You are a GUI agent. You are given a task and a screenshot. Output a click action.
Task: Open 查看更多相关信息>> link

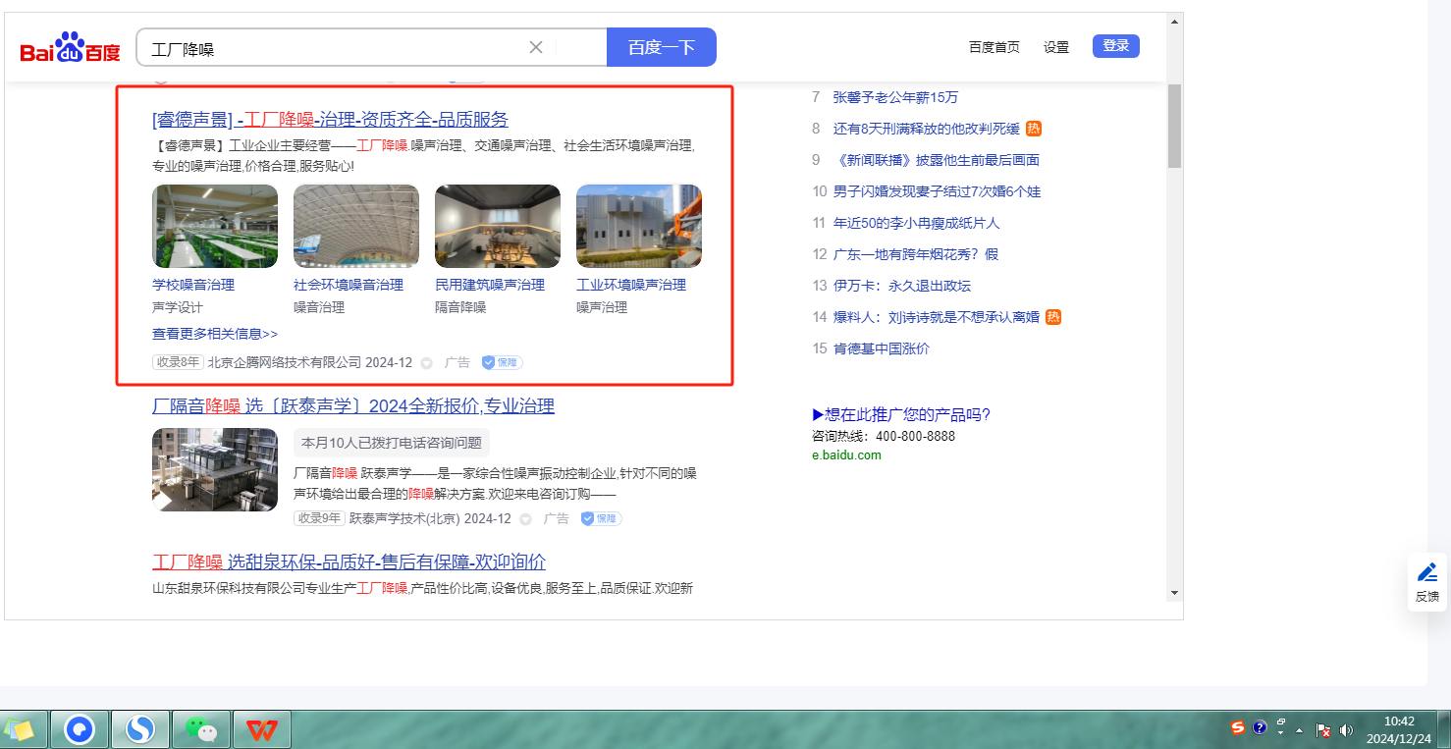pyautogui.click(x=215, y=334)
